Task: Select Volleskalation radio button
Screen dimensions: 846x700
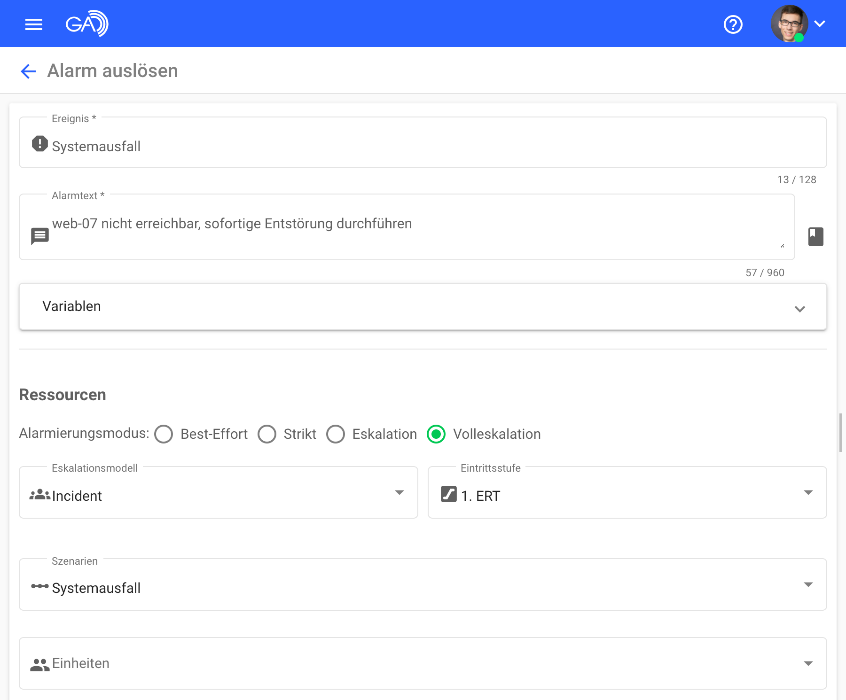Action: click(x=436, y=434)
